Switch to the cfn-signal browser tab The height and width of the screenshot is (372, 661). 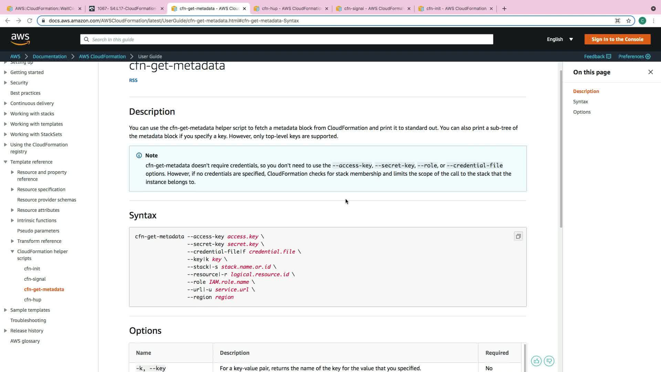pyautogui.click(x=373, y=9)
